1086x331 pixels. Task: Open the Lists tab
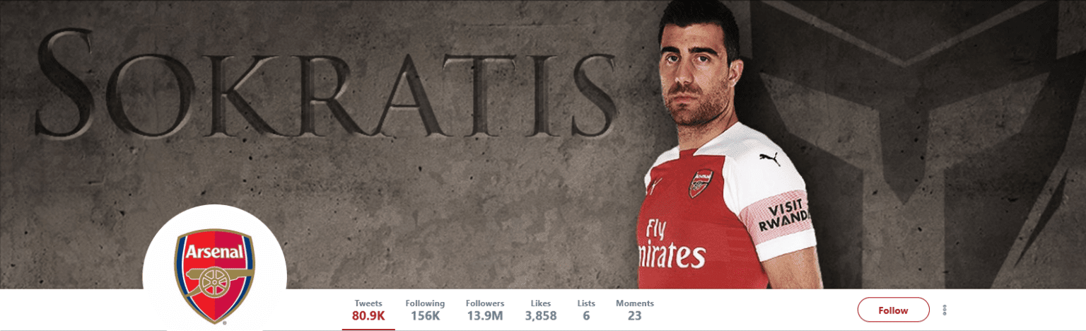click(586, 310)
